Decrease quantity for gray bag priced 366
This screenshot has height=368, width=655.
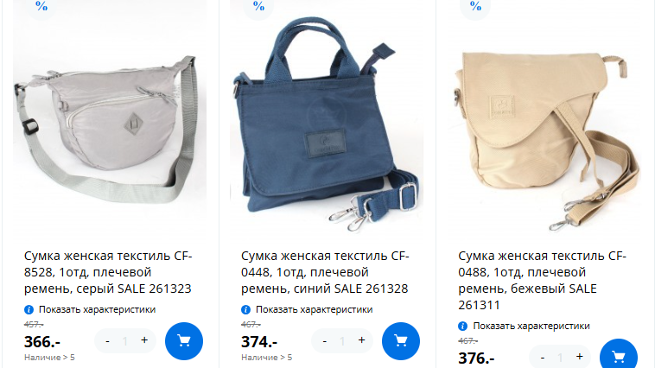point(107,341)
